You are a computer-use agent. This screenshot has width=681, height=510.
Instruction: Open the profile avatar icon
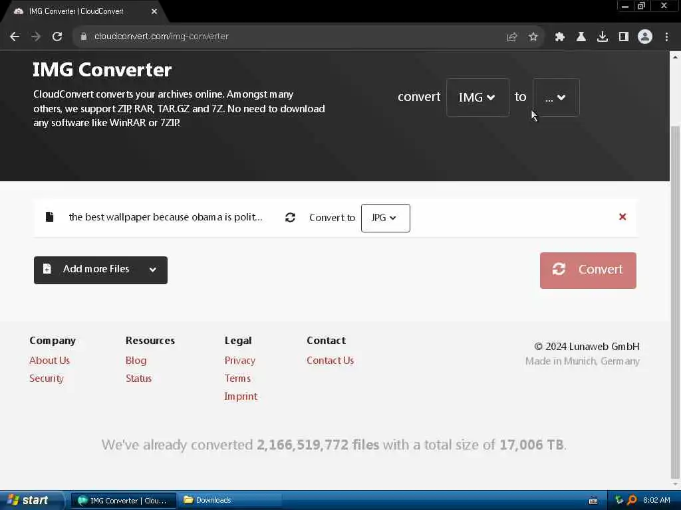tap(645, 37)
